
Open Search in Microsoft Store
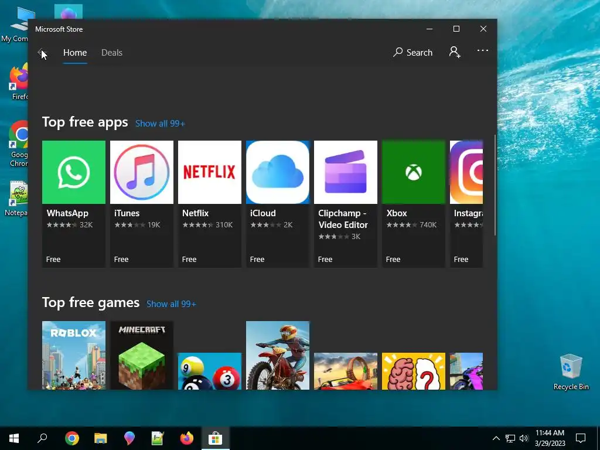click(412, 52)
